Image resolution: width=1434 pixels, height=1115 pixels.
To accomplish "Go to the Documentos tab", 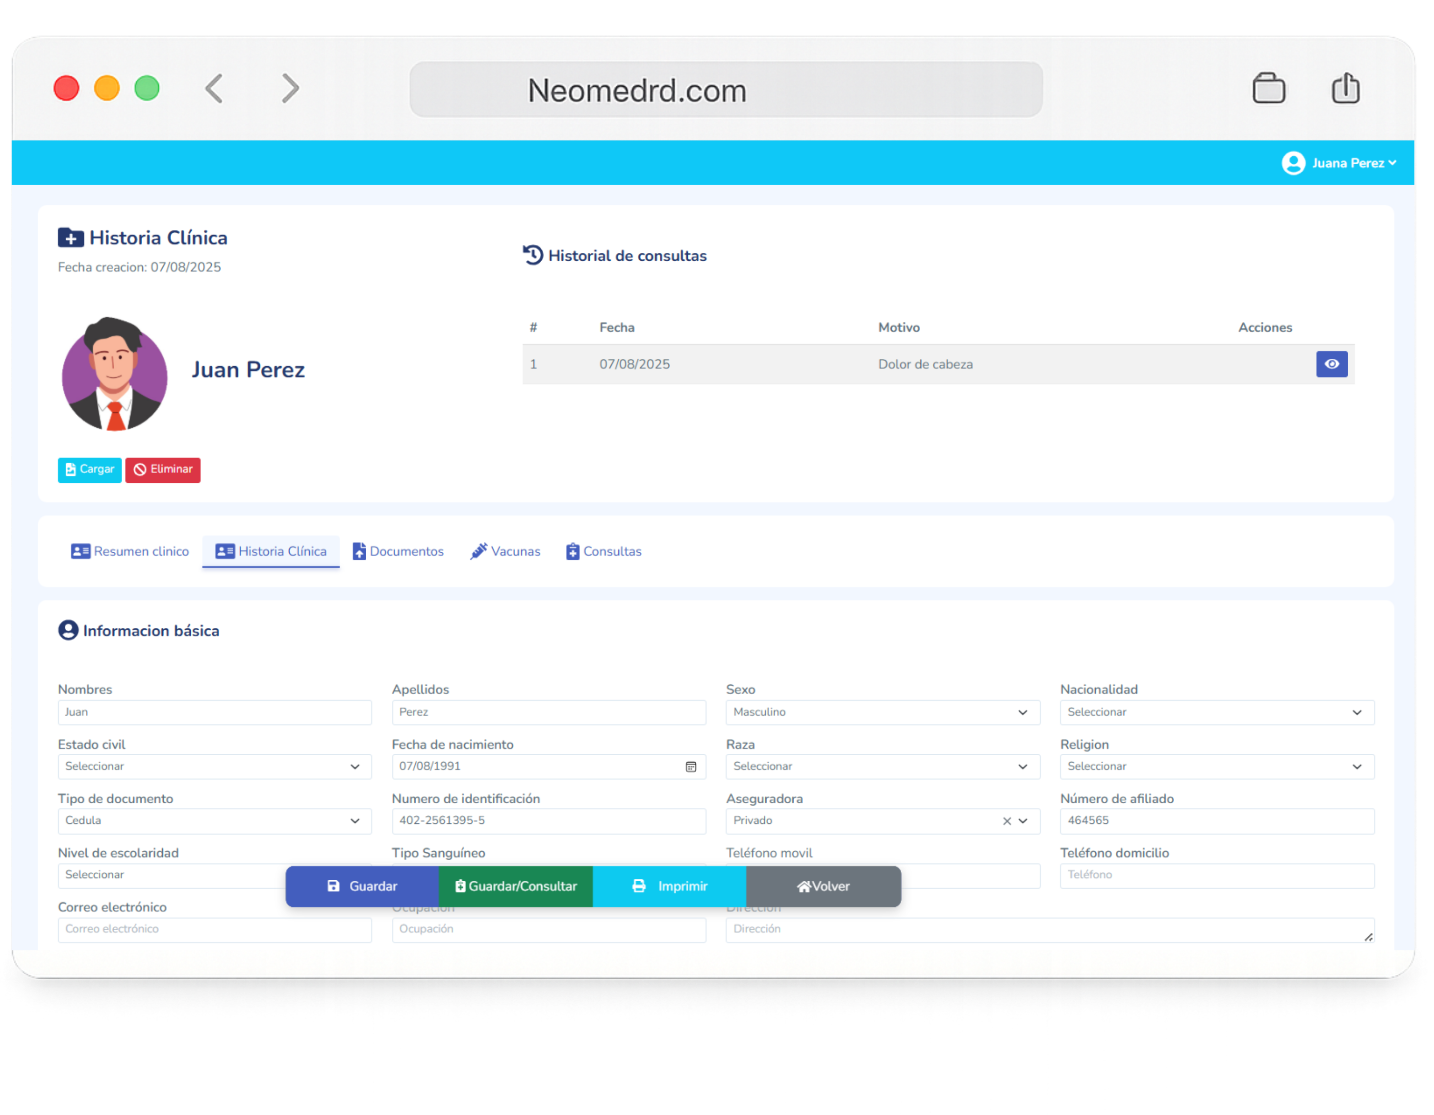I will [398, 551].
